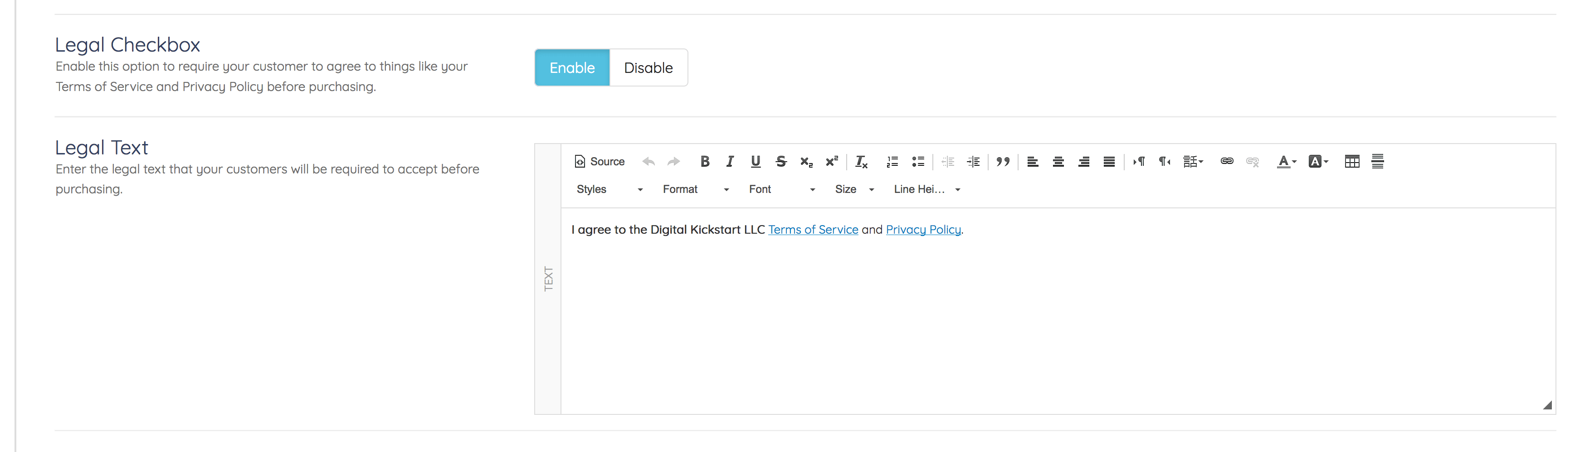1570x452 pixels.
Task: Remove formatting from selection
Action: (x=861, y=161)
